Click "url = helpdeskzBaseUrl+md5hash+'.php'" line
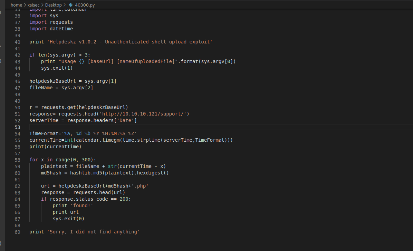 (x=95, y=186)
